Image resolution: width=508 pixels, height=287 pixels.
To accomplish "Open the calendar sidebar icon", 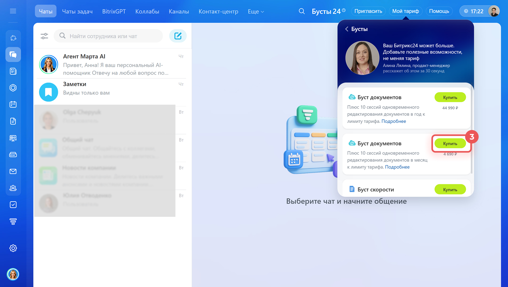I will pyautogui.click(x=13, y=104).
